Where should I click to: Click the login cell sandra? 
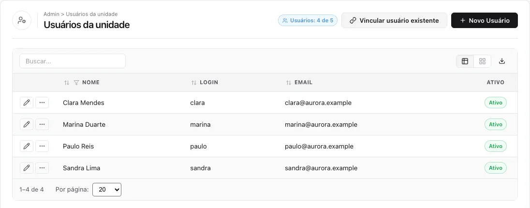pyautogui.click(x=200, y=168)
